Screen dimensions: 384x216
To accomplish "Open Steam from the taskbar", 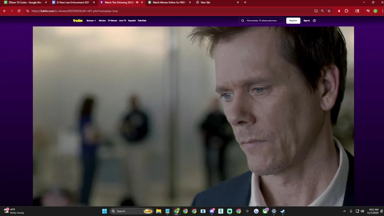I will click(283, 211).
